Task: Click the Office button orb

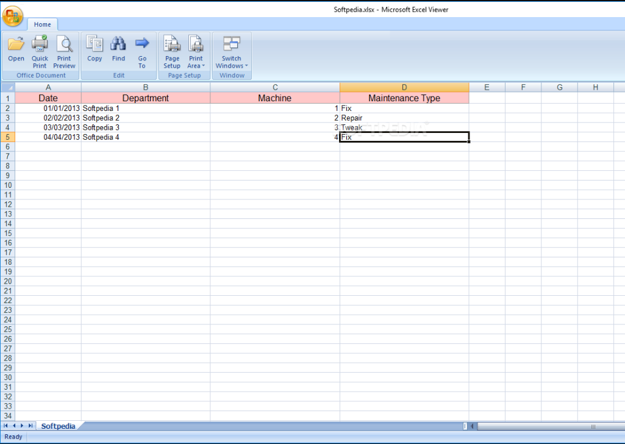Action: pyautogui.click(x=12, y=16)
